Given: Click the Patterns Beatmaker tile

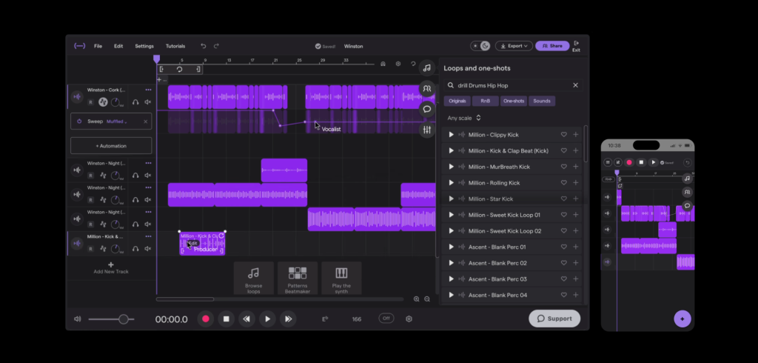Looking at the screenshot, I should click(x=298, y=278).
